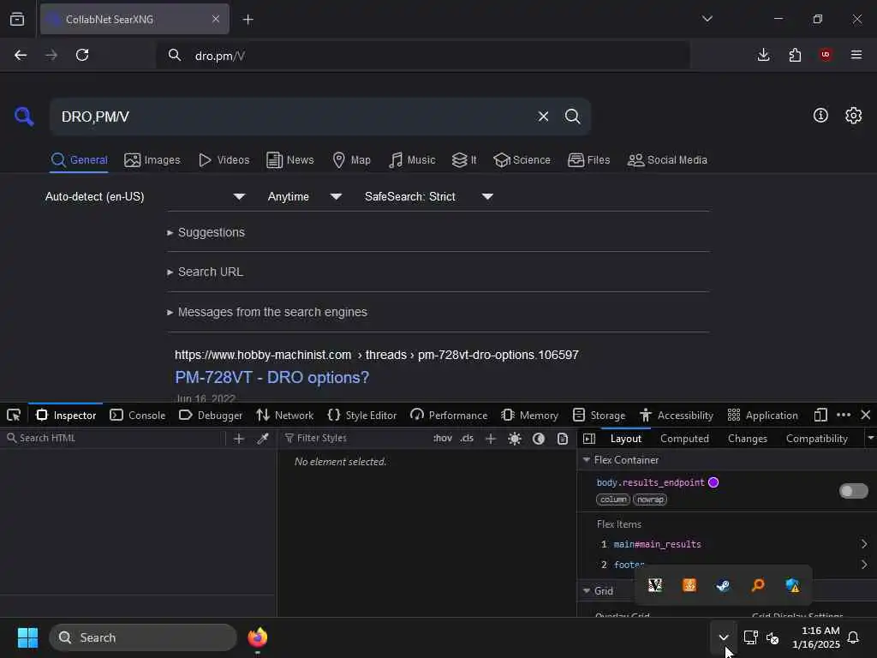Toggle .cls classes panel

(x=467, y=438)
